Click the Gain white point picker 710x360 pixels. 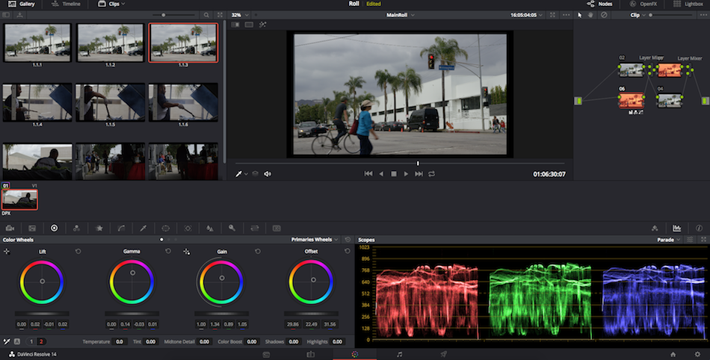[186, 252]
